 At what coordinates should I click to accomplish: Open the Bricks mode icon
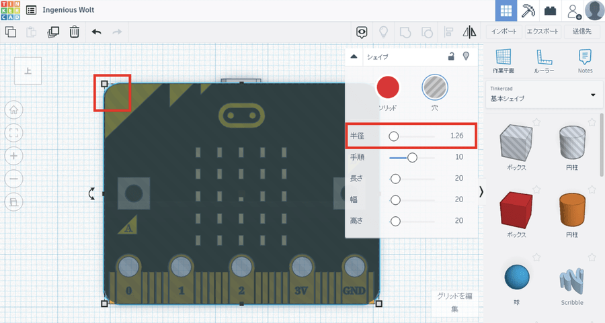pyautogui.click(x=550, y=11)
